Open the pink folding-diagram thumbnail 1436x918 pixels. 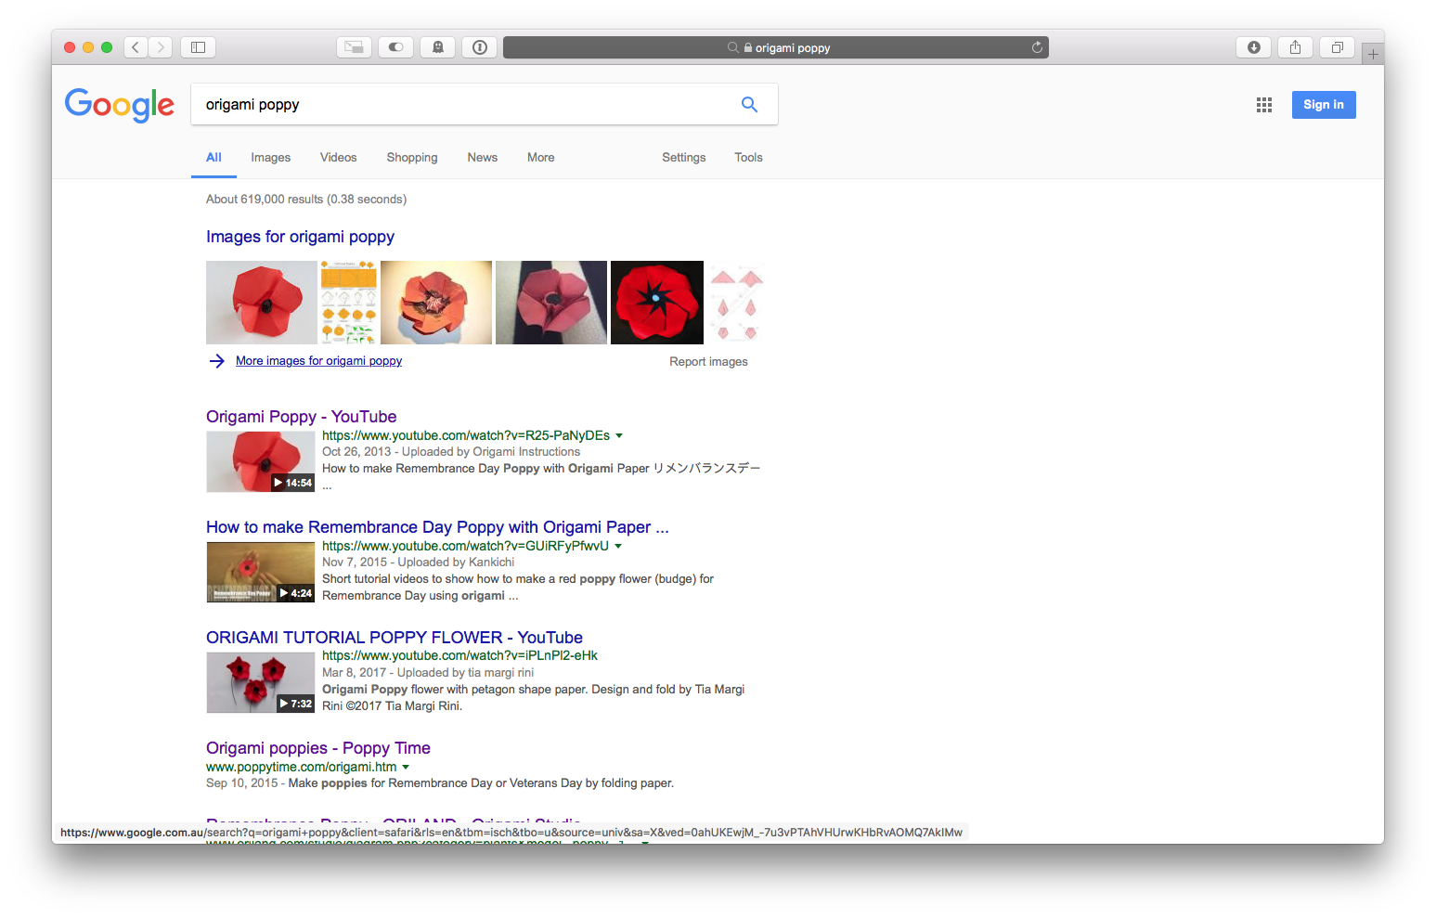click(x=737, y=303)
